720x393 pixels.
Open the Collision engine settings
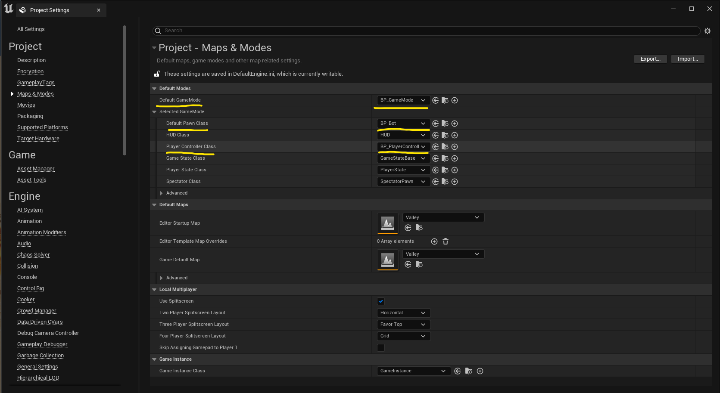point(28,266)
